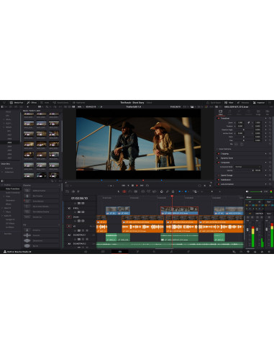Toggle the Lens Correction section switch
The width and height of the screenshot is (274, 354).
click(219, 184)
